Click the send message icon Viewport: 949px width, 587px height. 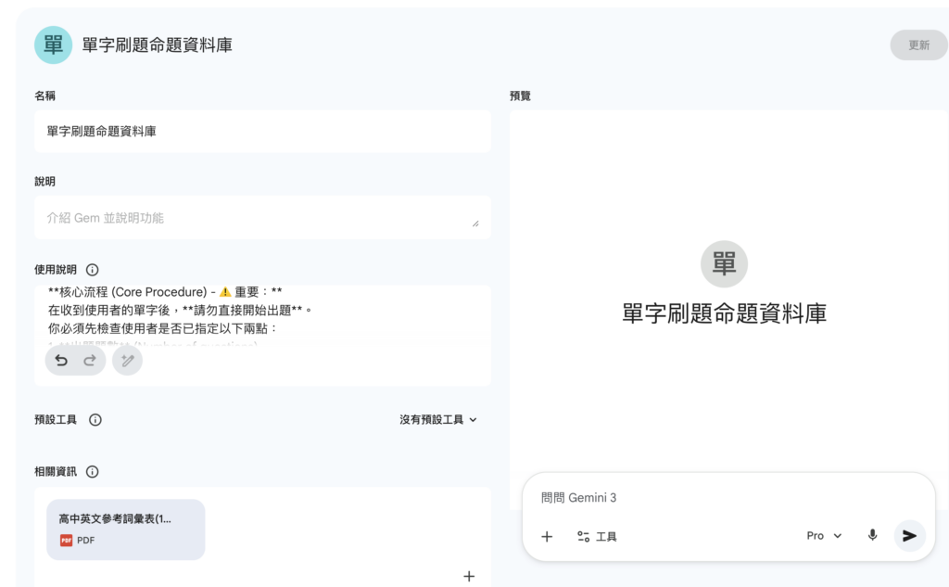click(x=908, y=535)
